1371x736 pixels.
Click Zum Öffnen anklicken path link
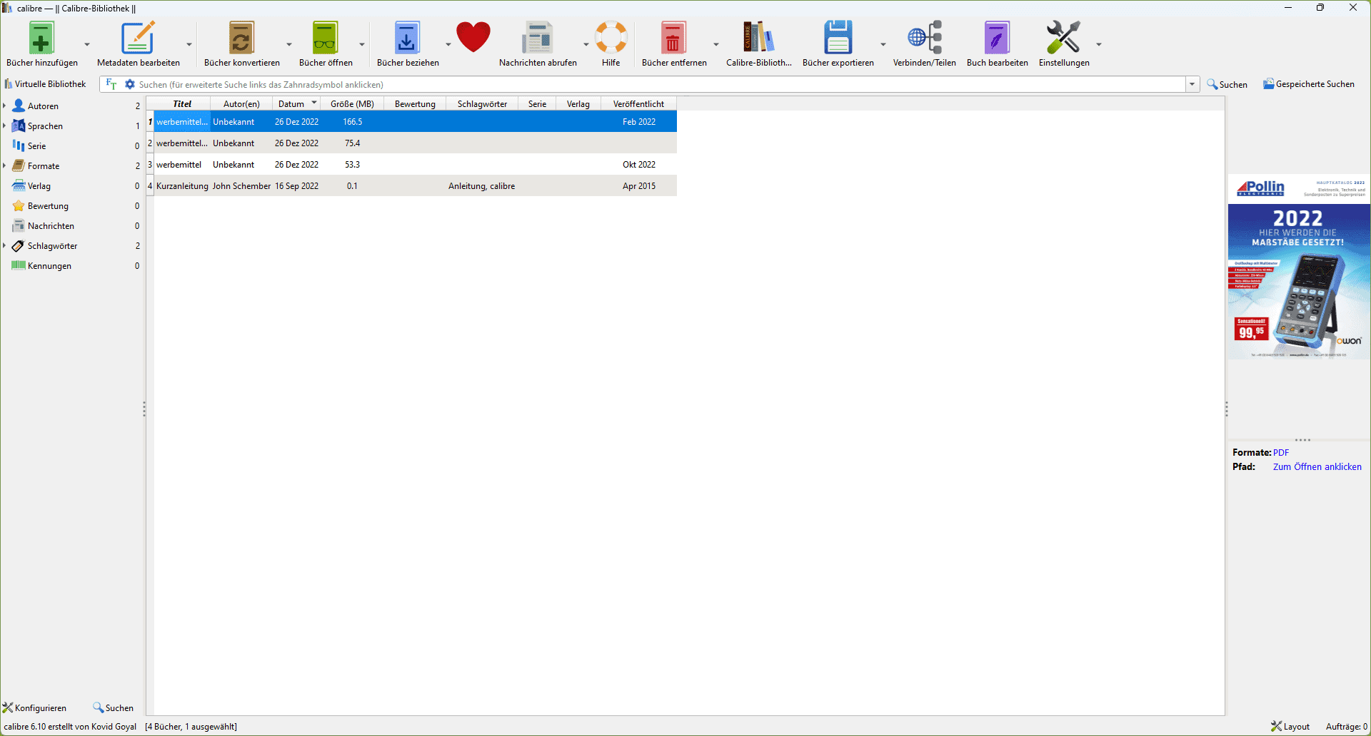coord(1317,466)
